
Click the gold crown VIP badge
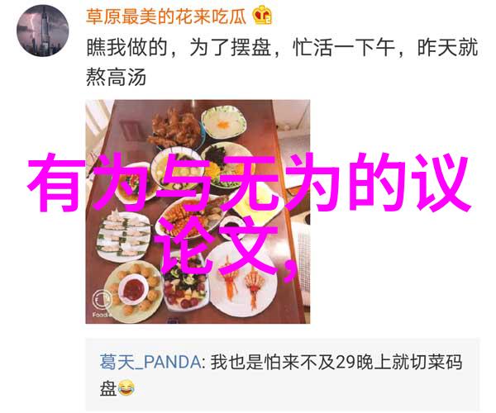[262, 15]
